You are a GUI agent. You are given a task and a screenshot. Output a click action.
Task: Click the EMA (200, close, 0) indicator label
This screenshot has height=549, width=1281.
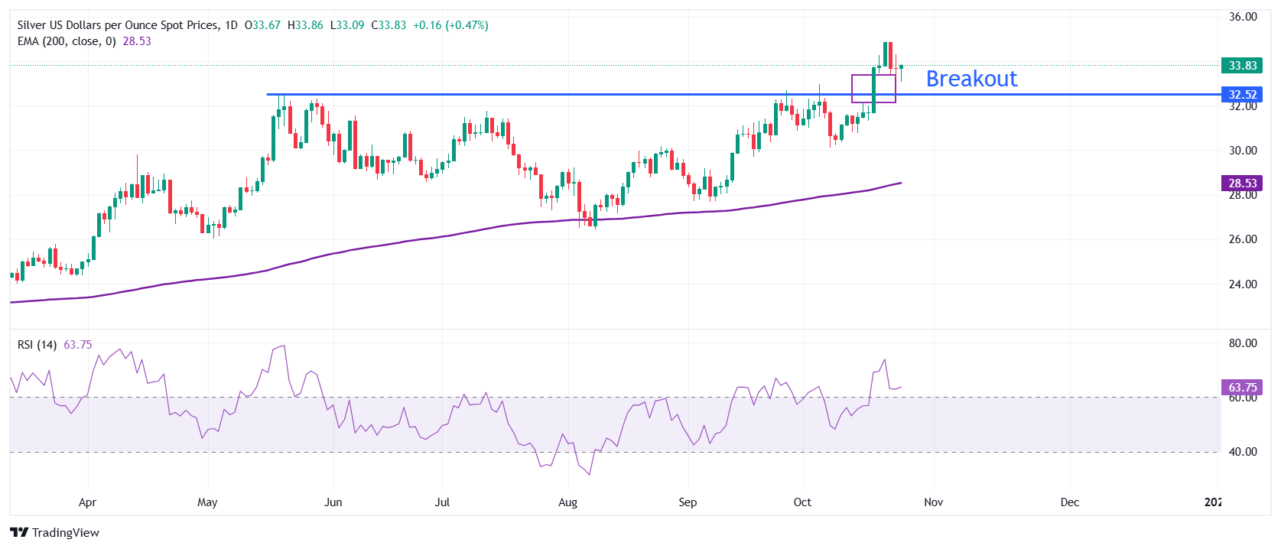coord(67,41)
